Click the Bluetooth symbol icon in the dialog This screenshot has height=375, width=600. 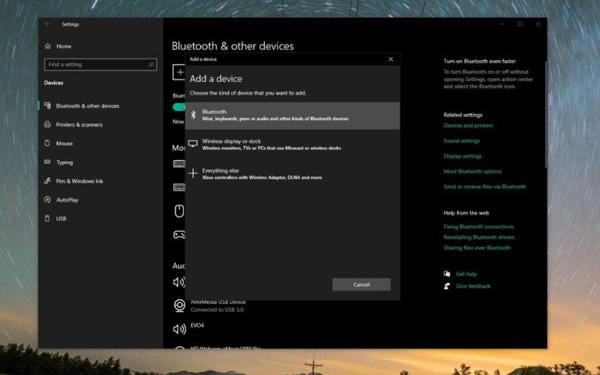click(x=193, y=115)
